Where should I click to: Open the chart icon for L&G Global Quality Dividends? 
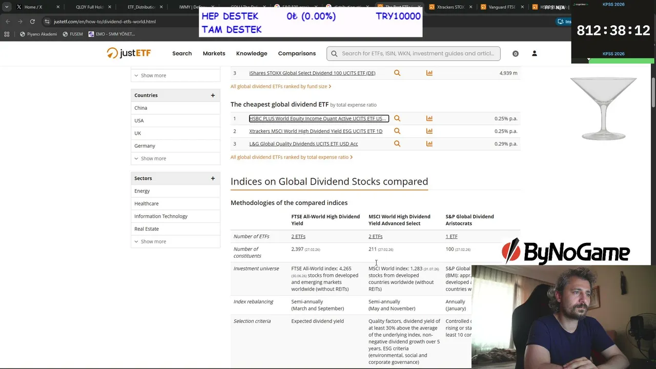pyautogui.click(x=429, y=143)
